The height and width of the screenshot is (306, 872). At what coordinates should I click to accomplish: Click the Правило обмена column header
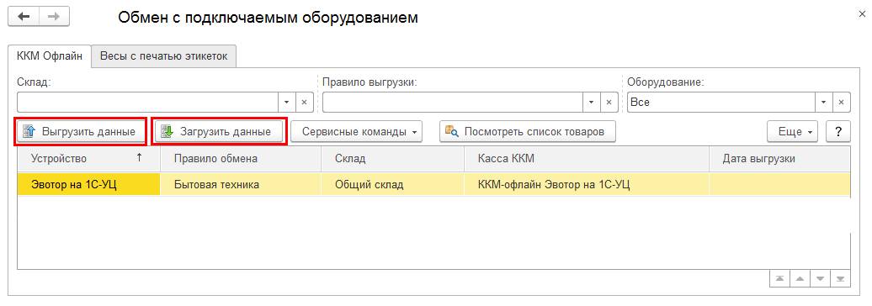pos(240,158)
